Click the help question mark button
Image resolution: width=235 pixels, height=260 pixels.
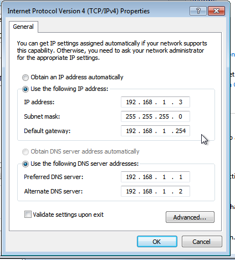click(x=198, y=11)
